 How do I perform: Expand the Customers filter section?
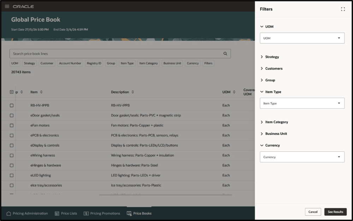[262, 68]
